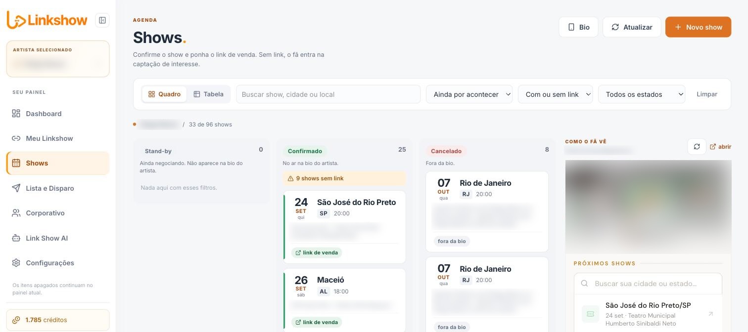Collapse the sidebar with the panel icon
This screenshot has height=332, width=748.
[x=102, y=20]
